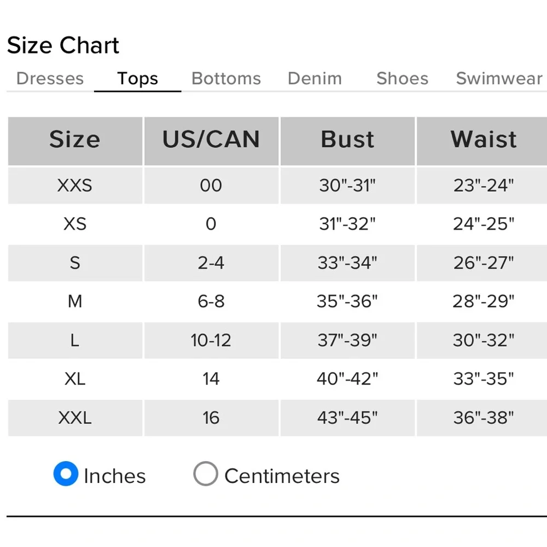
Task: Click the M size row label
Action: pos(75,301)
